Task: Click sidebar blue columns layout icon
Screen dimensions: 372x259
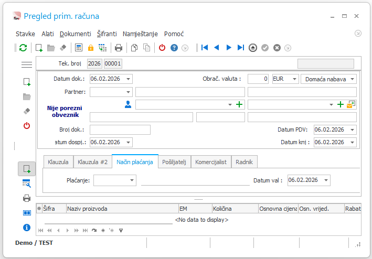Action: [27, 213]
